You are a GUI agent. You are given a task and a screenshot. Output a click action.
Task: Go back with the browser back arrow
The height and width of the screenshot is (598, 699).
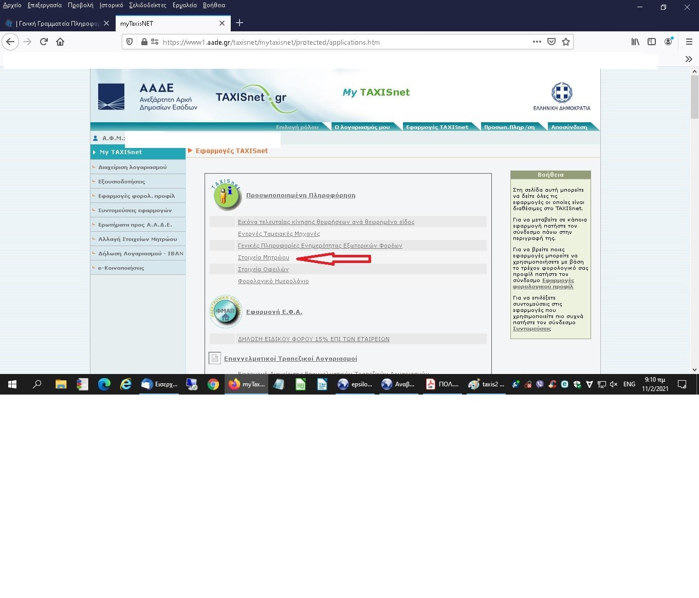[x=10, y=42]
